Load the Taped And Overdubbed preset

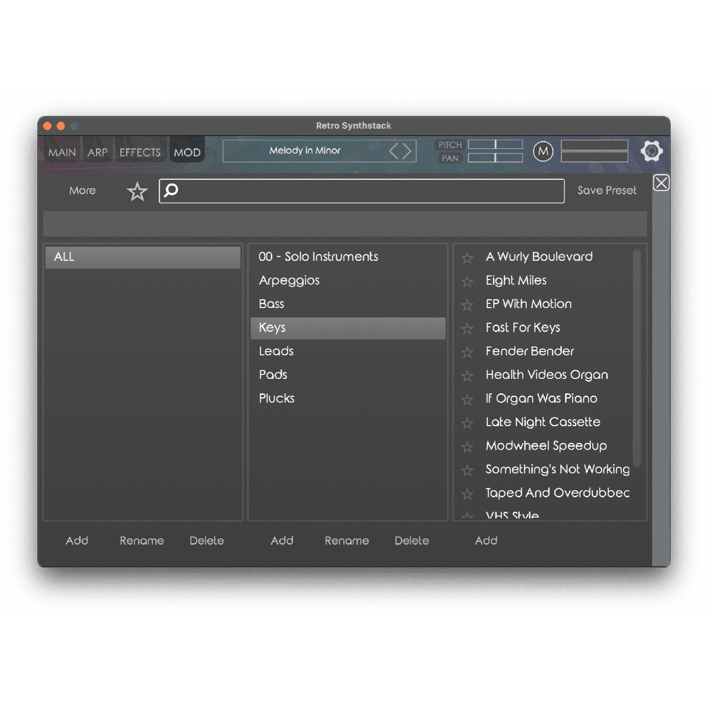[x=558, y=493]
